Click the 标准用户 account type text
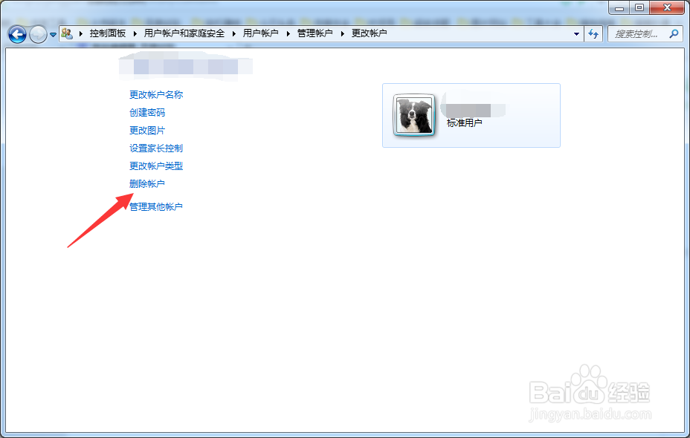The width and height of the screenshot is (690, 438). click(464, 123)
